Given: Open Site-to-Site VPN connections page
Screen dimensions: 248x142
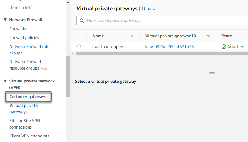Looking at the screenshot, I should point(25,124).
